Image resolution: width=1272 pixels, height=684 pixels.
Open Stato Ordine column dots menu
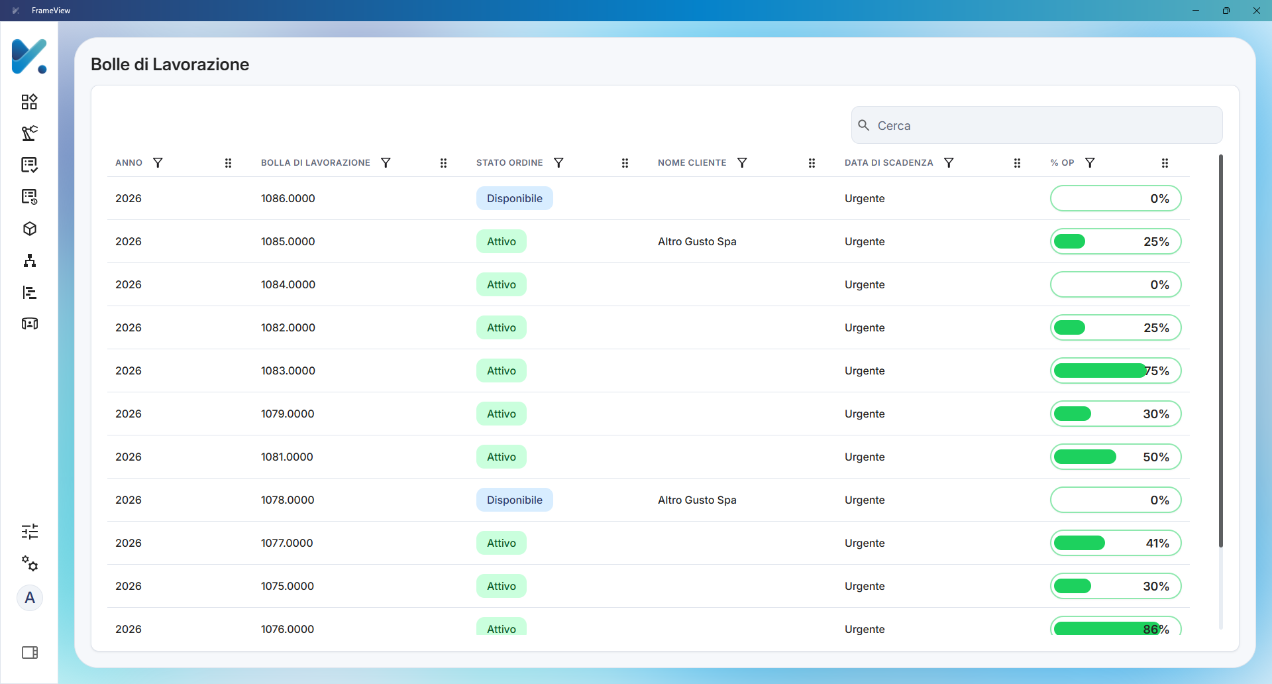625,163
